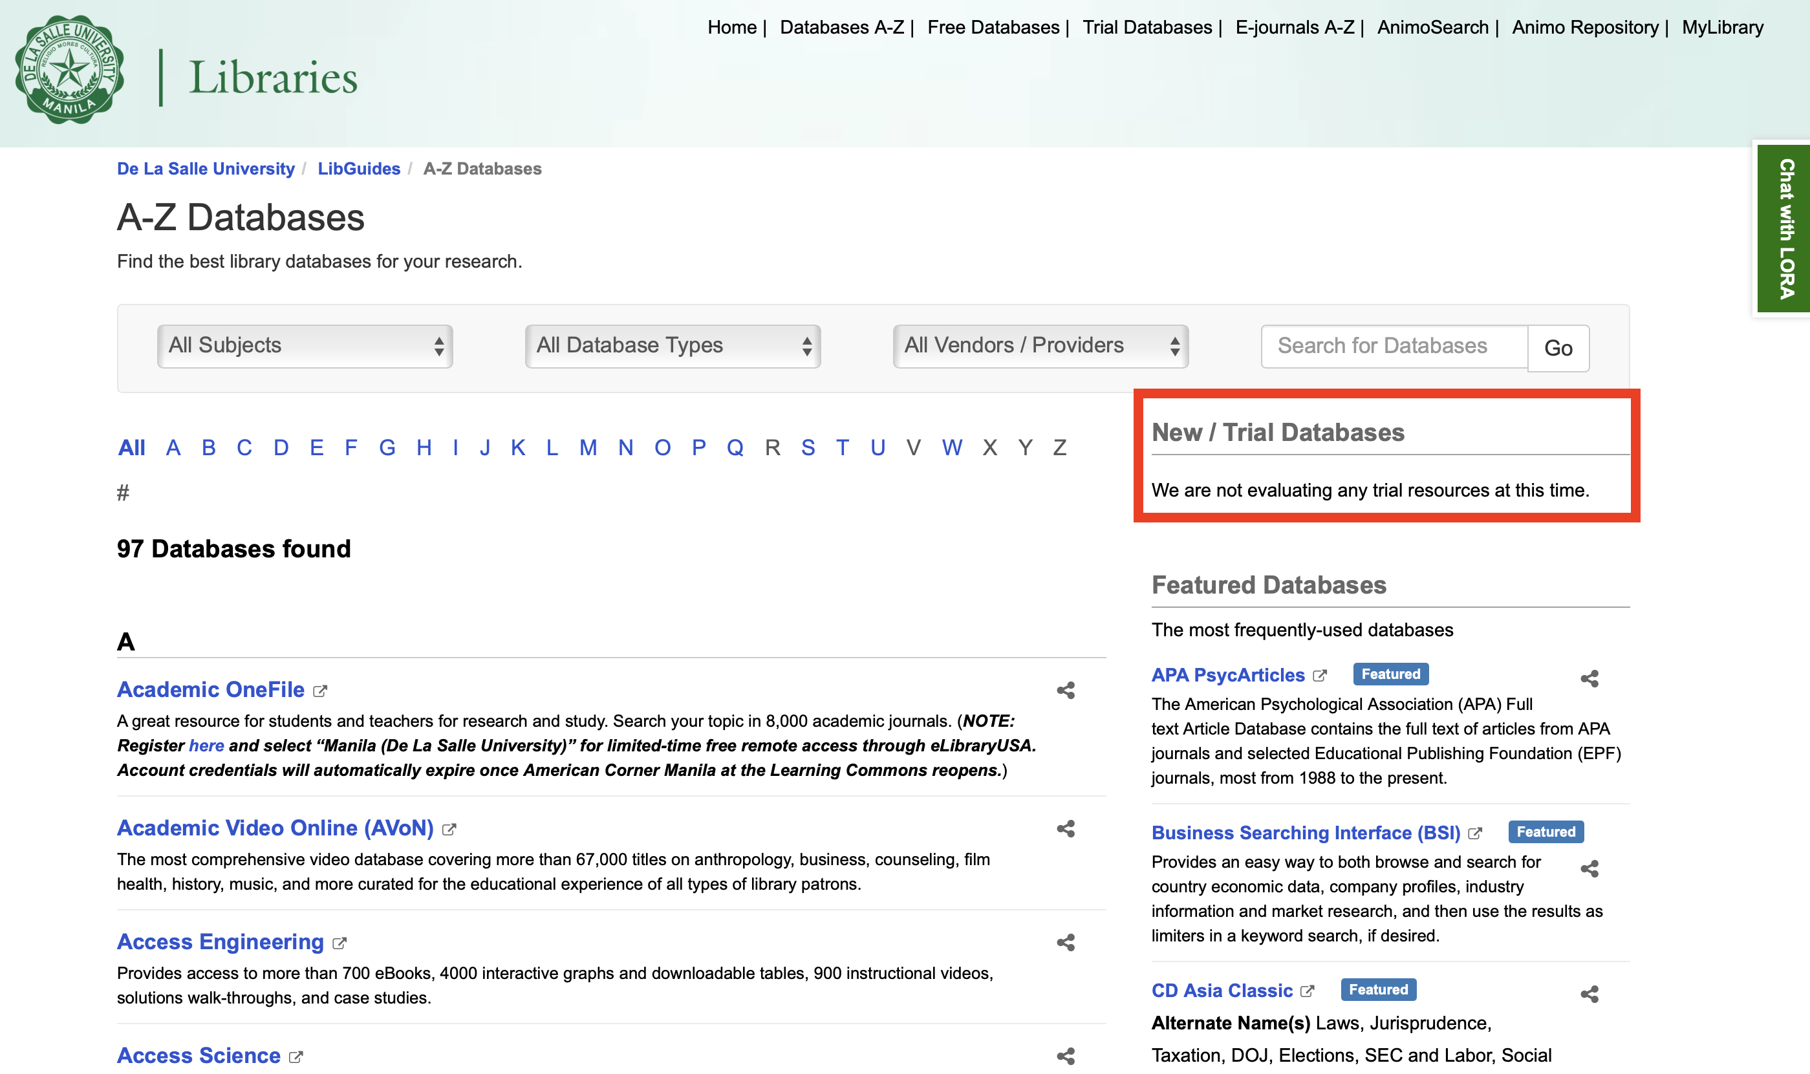Share the Access Science entry
The image size is (1810, 1074).
[1065, 1056]
